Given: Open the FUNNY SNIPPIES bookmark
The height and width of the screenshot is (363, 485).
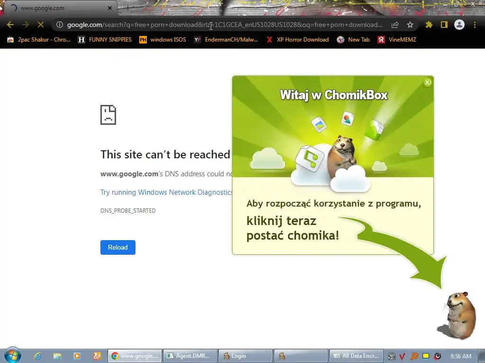Looking at the screenshot, I should tap(105, 40).
